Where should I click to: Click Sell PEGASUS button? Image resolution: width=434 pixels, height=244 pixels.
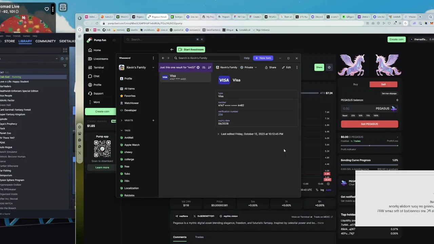[369, 124]
